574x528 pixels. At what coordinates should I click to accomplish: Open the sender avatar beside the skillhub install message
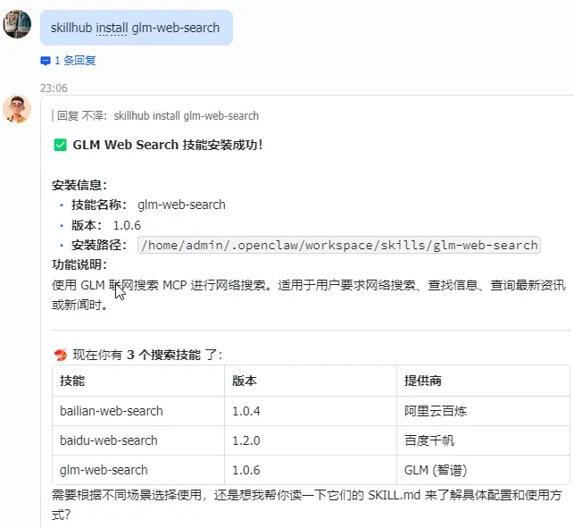click(17, 24)
